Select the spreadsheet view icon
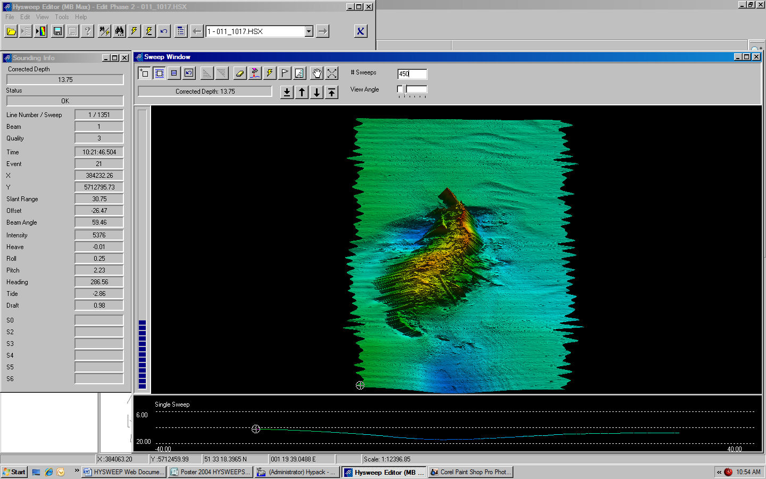This screenshot has width=766, height=479. (x=174, y=73)
